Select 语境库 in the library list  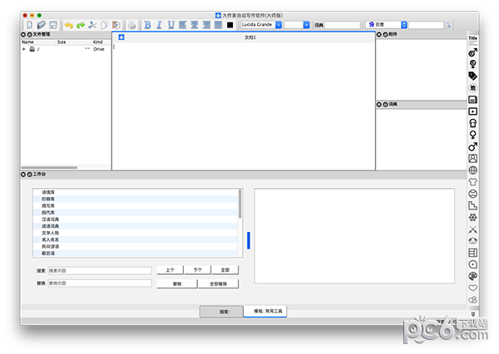tap(136, 192)
